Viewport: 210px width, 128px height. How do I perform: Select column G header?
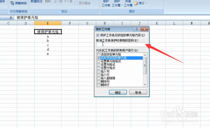point(87,23)
